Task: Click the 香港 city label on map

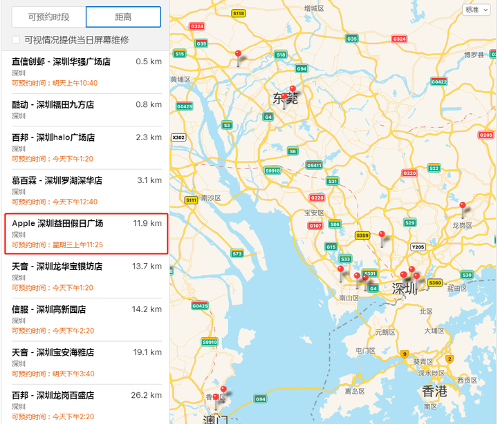Action: 434,392
